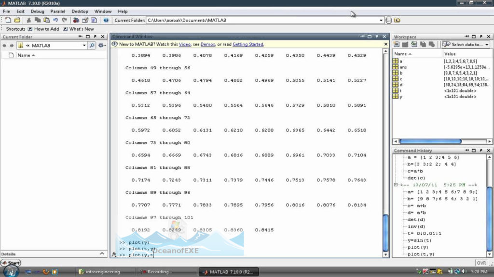Open the Select data to plot dropdown

click(x=486, y=45)
